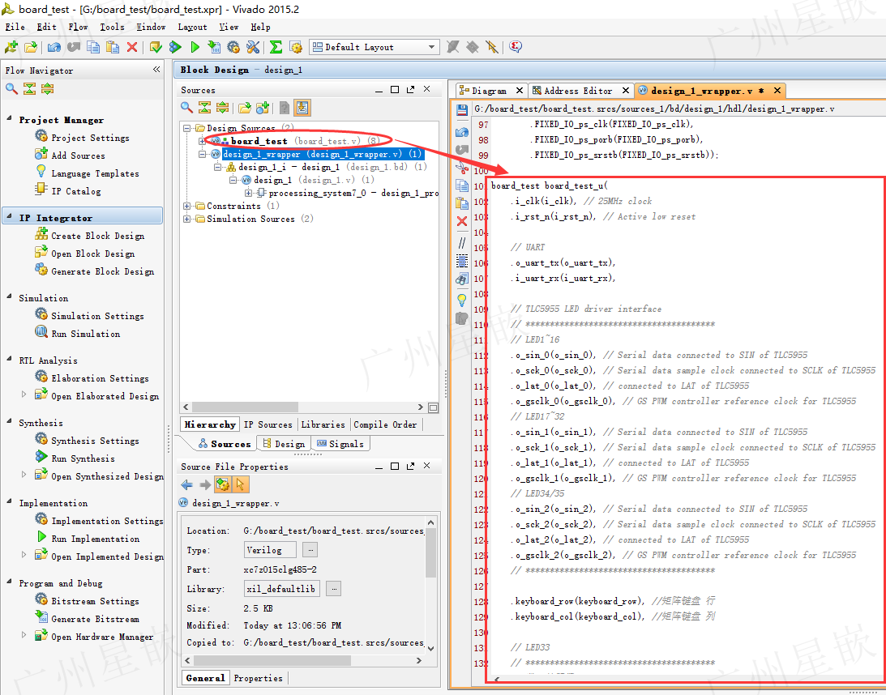Click the Open Project folder icon
Image resolution: width=886 pixels, height=695 pixels.
point(31,47)
